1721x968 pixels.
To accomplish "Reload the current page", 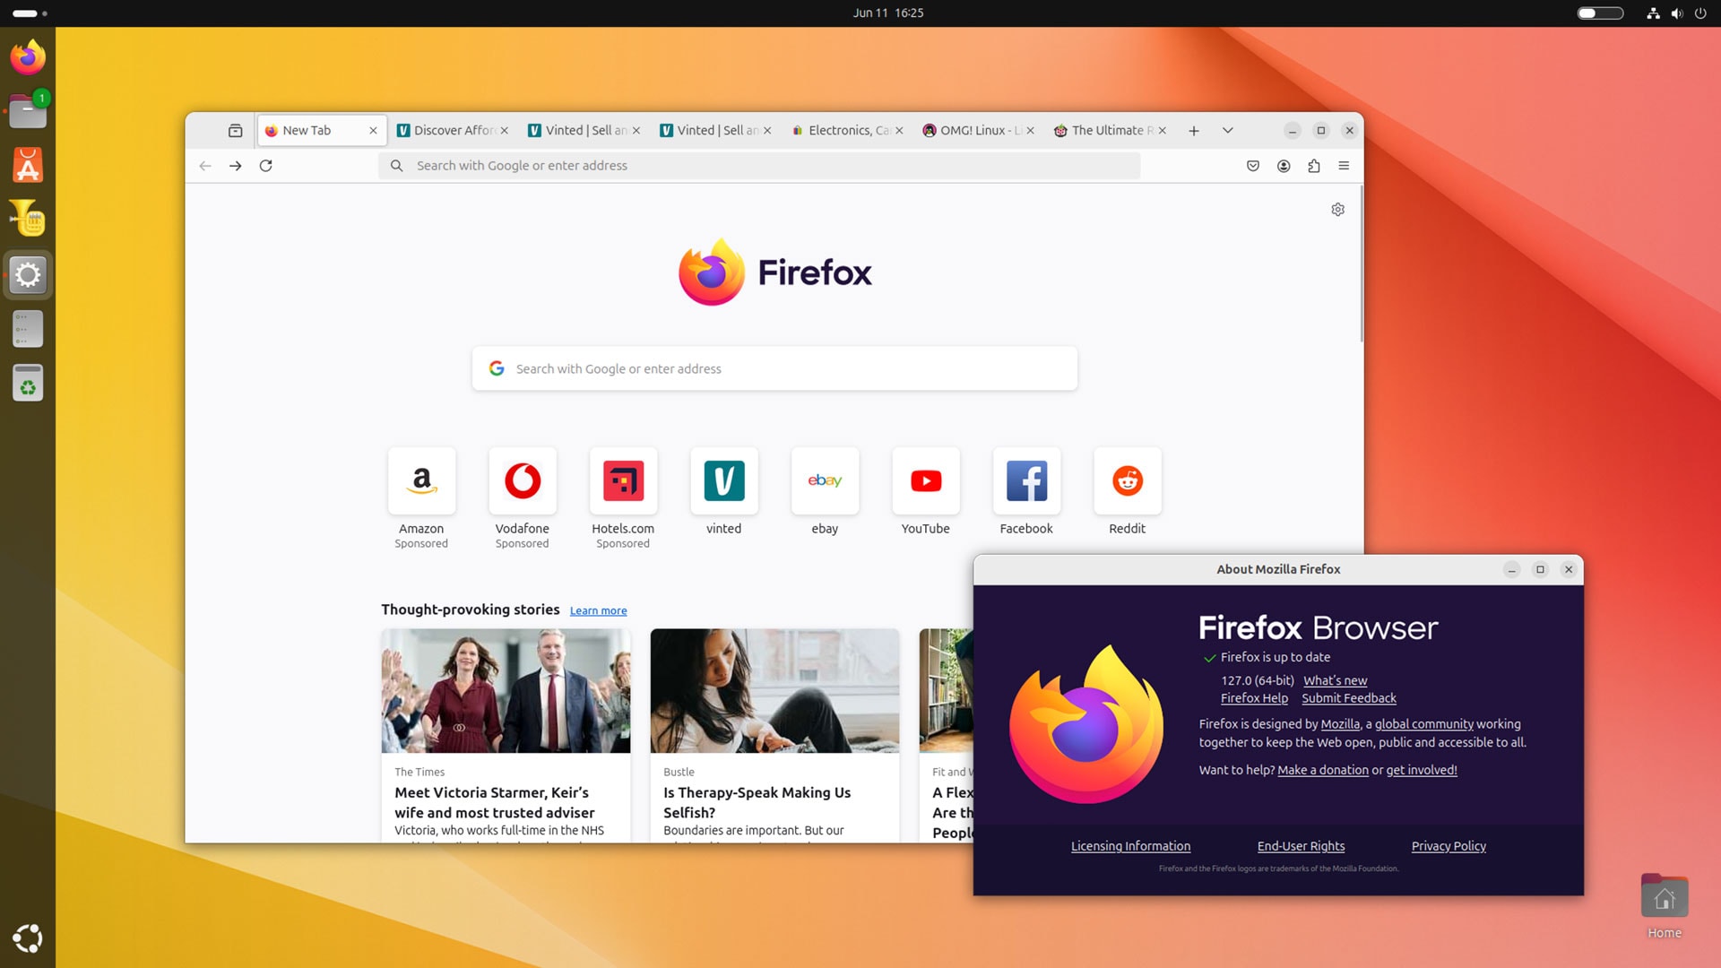I will click(x=265, y=166).
